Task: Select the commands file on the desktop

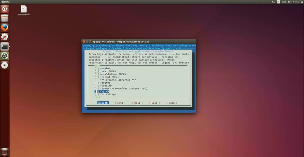Action: 24,11
